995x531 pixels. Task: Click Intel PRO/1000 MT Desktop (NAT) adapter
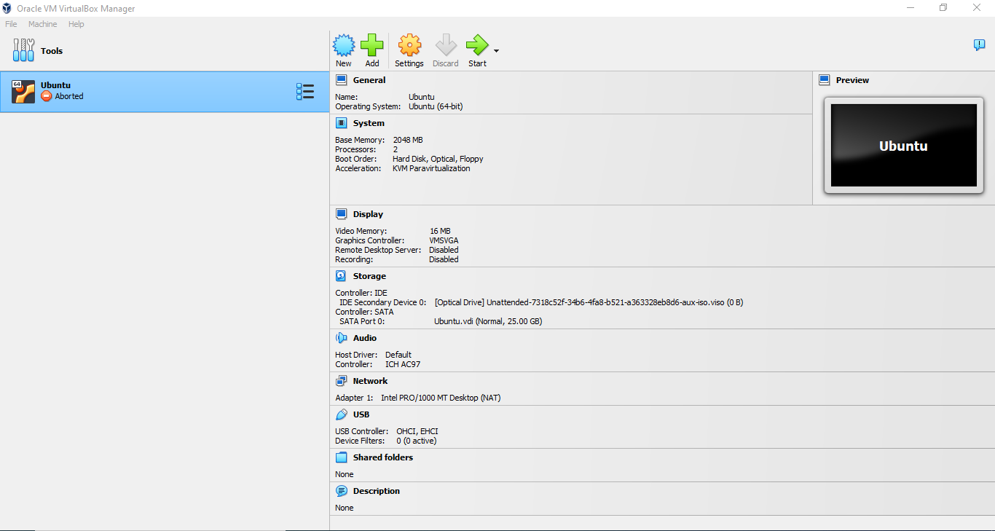coord(441,398)
